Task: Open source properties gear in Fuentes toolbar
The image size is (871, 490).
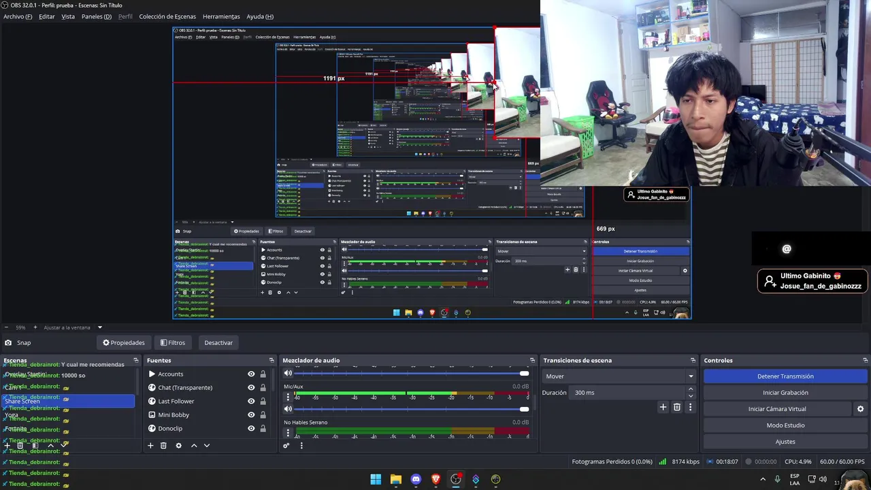Action: pos(178,446)
